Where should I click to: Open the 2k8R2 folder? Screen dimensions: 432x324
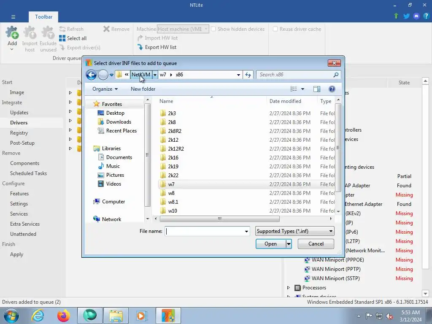coord(175,131)
